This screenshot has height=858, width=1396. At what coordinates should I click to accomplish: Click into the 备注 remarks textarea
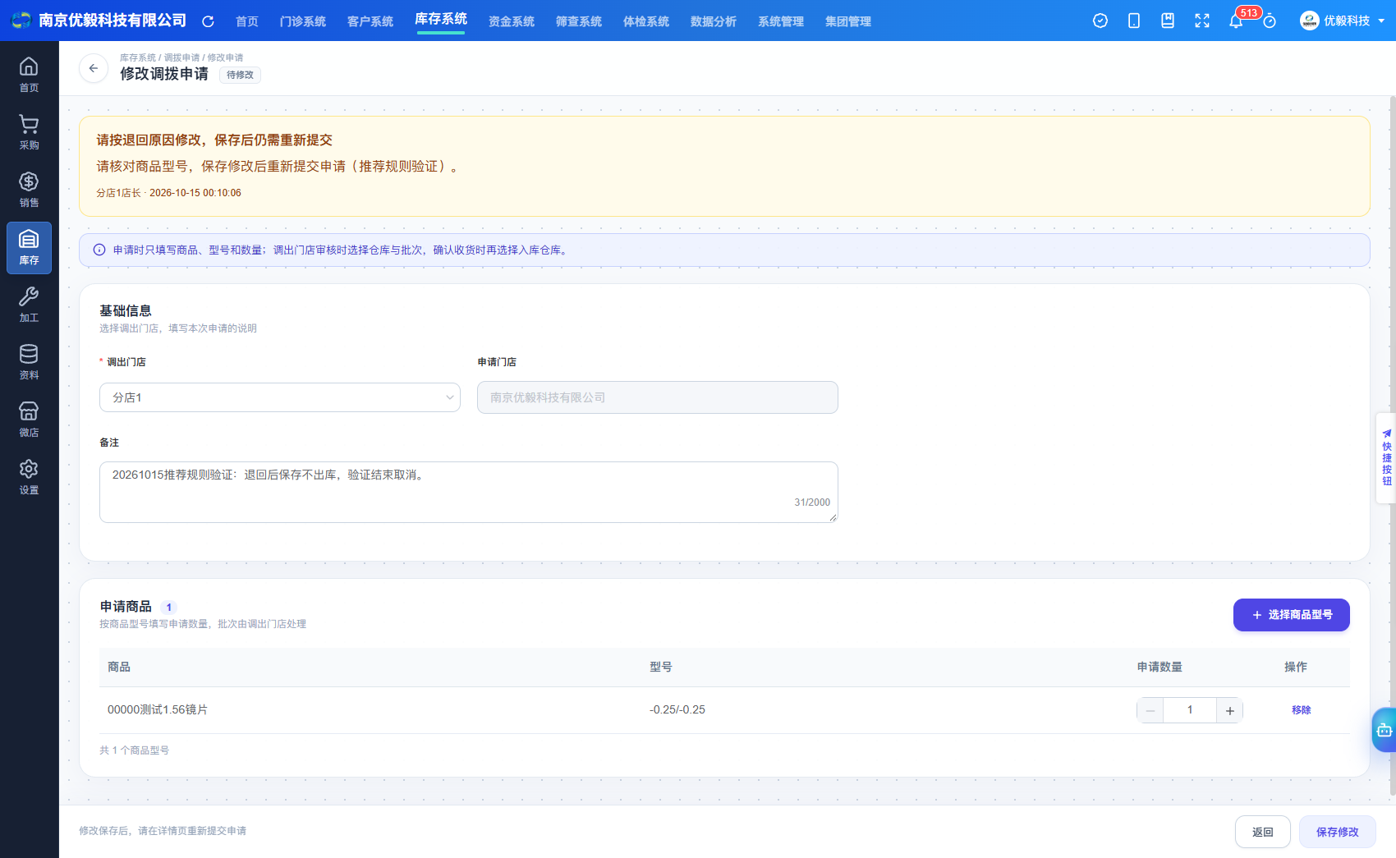469,492
